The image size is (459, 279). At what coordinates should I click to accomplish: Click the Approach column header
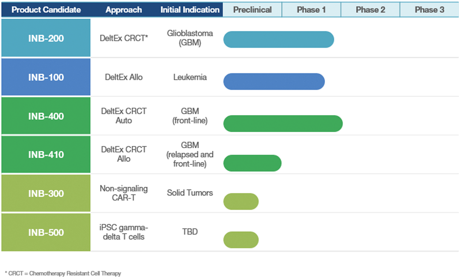(124, 10)
